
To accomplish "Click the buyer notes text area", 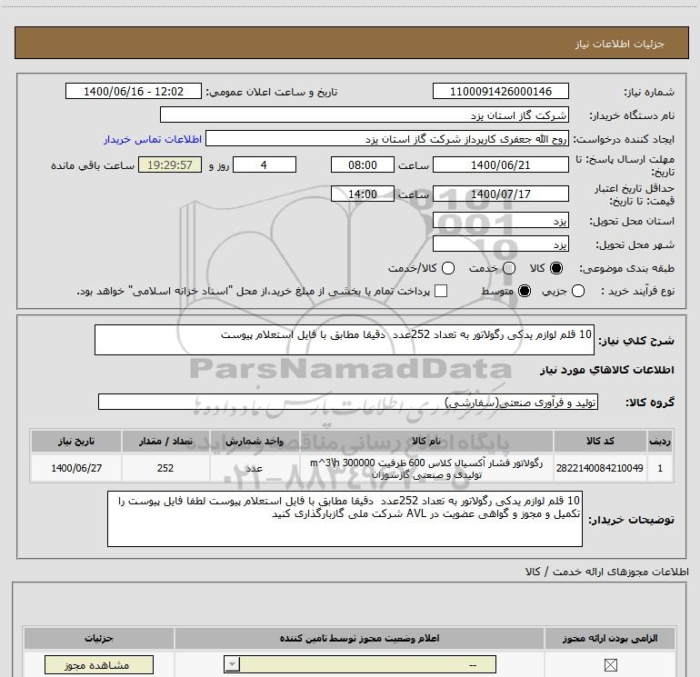I will click(345, 519).
